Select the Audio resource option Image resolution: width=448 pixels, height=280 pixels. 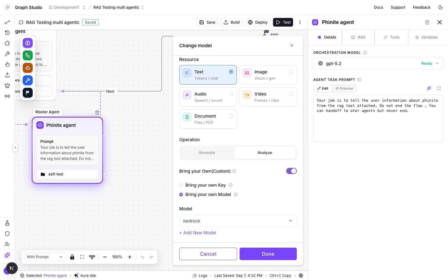click(208, 97)
